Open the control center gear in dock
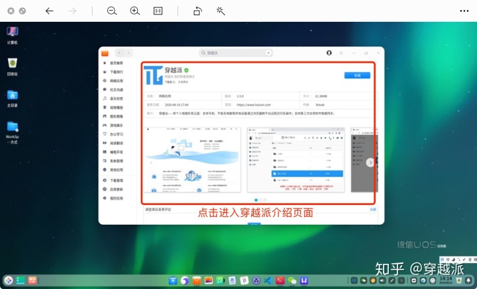477x289 pixels. pos(256,280)
